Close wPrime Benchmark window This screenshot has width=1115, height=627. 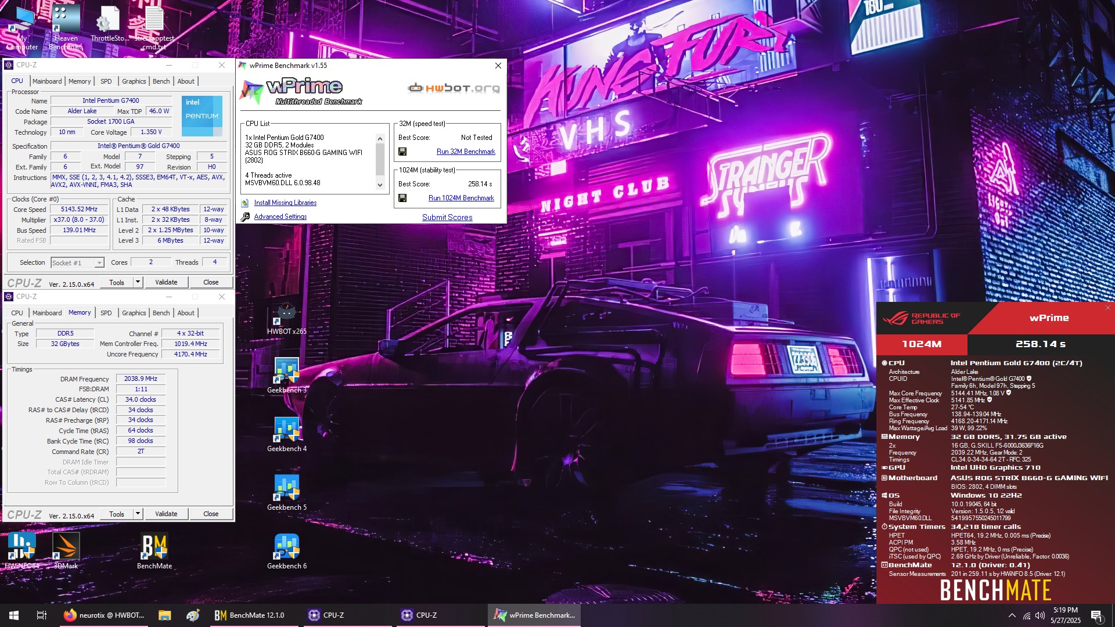pyautogui.click(x=498, y=66)
